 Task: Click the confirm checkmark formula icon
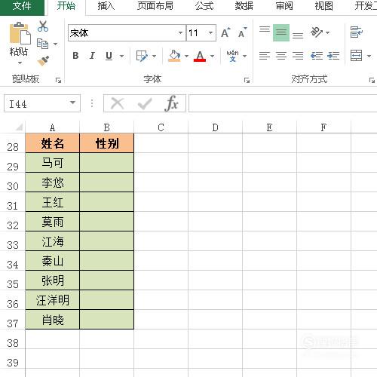click(145, 103)
